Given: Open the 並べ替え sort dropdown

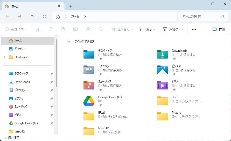Looking at the screenshot, I should [x=122, y=29].
